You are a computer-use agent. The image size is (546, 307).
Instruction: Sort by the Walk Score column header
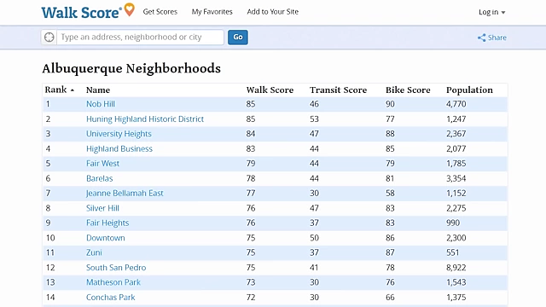point(270,90)
